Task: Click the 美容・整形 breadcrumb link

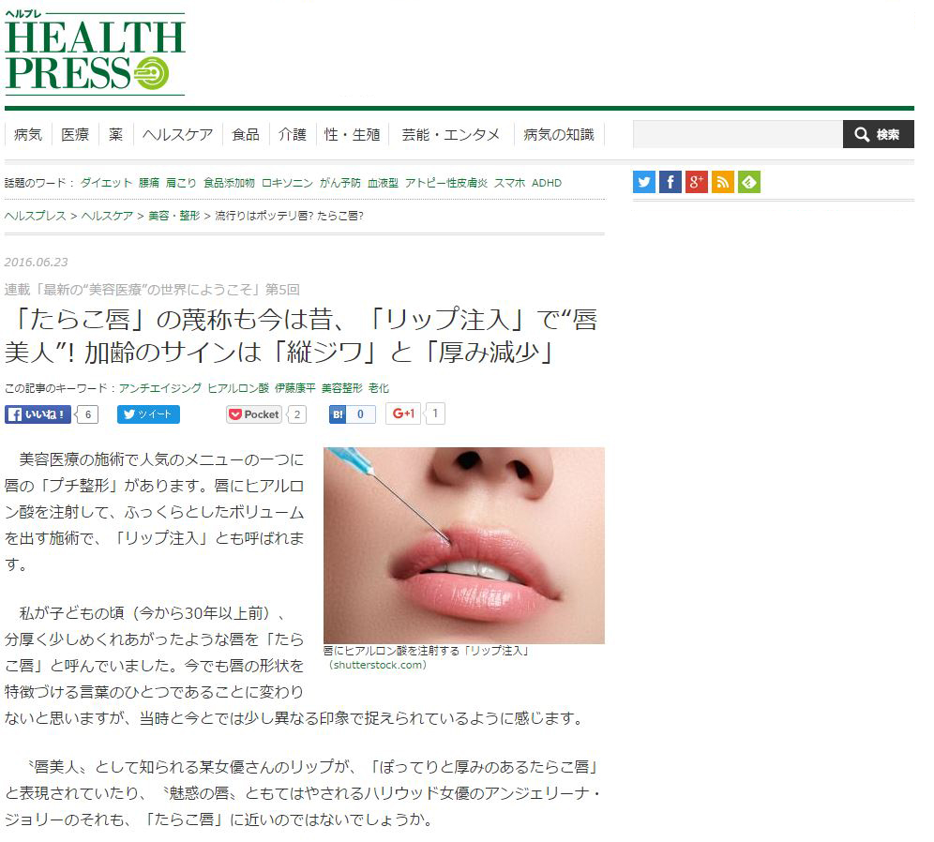Action: pyautogui.click(x=173, y=216)
